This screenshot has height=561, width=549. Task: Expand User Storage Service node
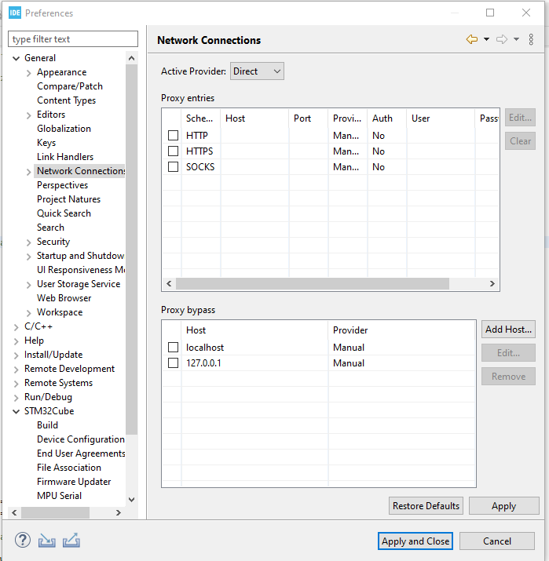tap(28, 285)
